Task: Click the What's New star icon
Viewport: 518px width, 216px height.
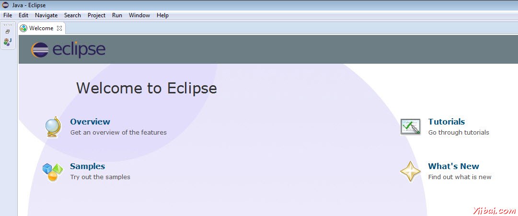Action: click(410, 171)
